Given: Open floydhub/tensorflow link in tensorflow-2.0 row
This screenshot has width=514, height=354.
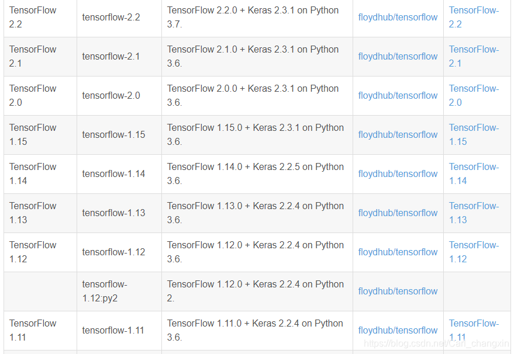Looking at the screenshot, I should (398, 96).
